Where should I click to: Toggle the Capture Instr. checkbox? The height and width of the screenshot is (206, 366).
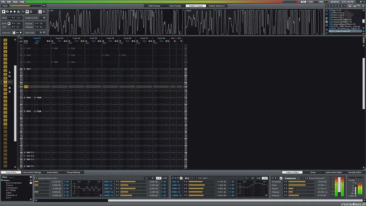41,18
